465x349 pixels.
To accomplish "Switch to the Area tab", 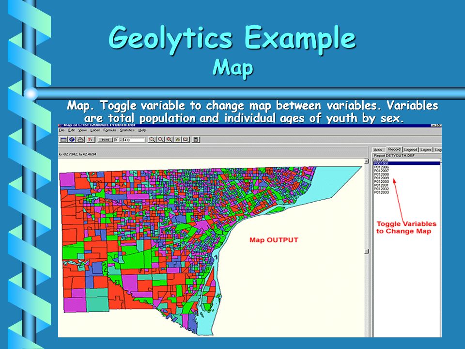I will [x=379, y=150].
